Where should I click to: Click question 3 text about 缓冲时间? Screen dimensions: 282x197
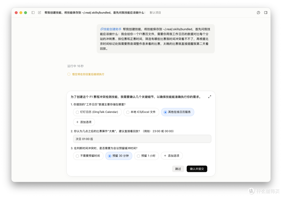coord(104,148)
